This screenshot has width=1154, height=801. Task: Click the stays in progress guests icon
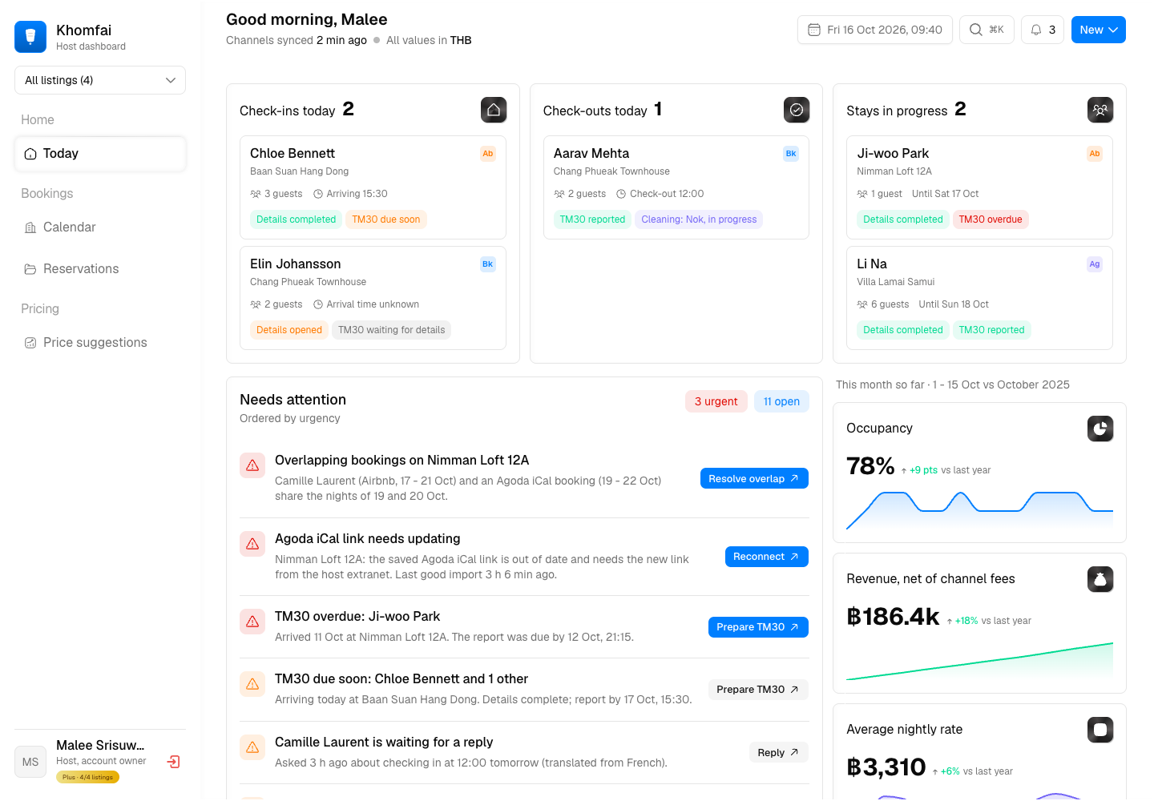(1100, 110)
